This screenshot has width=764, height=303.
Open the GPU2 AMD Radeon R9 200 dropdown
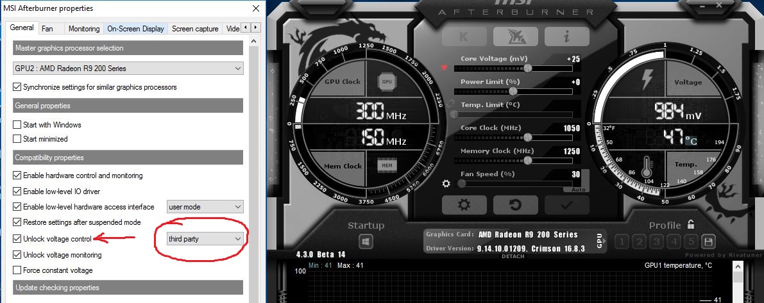coord(128,69)
